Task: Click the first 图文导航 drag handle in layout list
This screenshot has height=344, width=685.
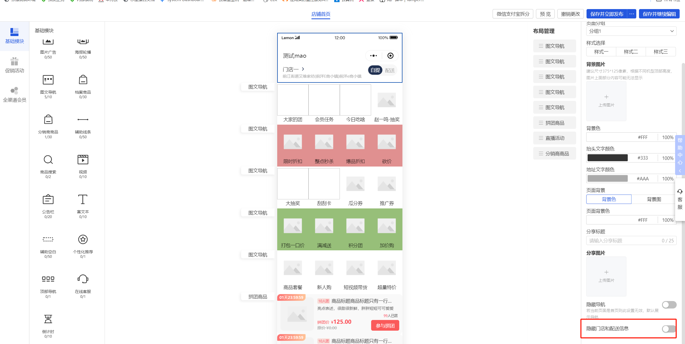Action: click(x=541, y=46)
